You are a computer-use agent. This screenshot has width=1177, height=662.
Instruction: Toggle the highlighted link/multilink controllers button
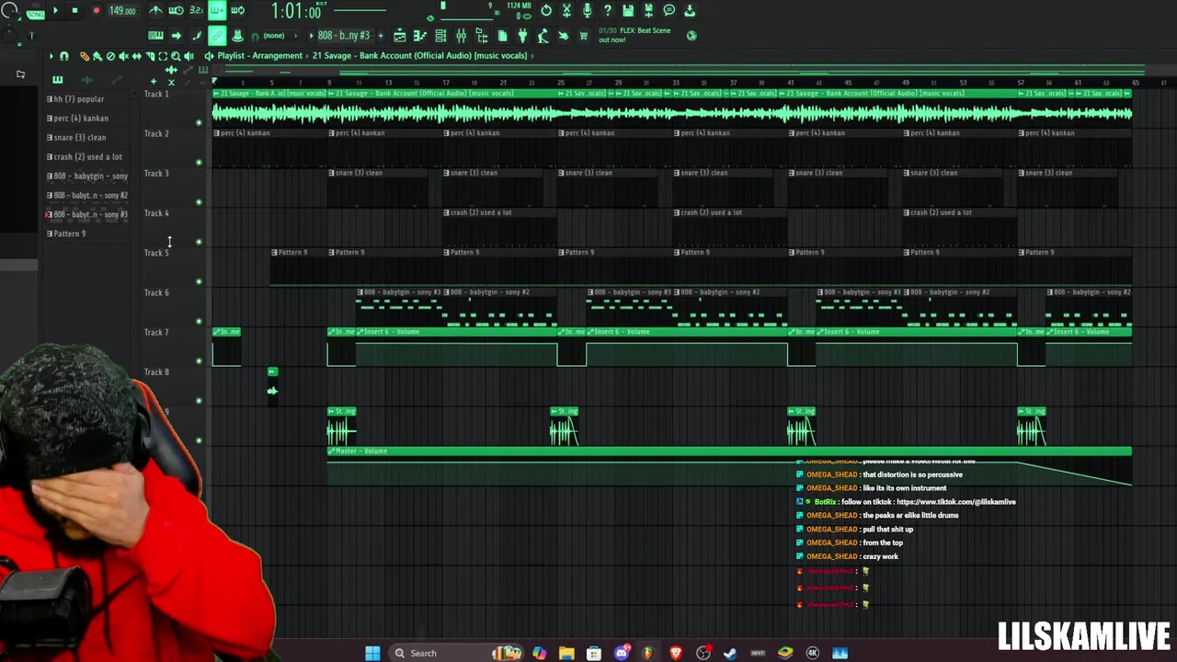pyautogui.click(x=217, y=36)
